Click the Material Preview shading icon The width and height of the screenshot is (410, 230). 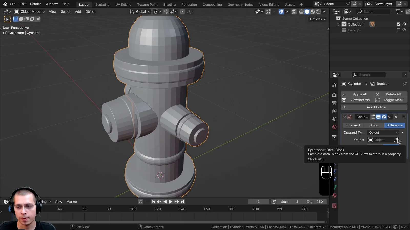coord(313,12)
